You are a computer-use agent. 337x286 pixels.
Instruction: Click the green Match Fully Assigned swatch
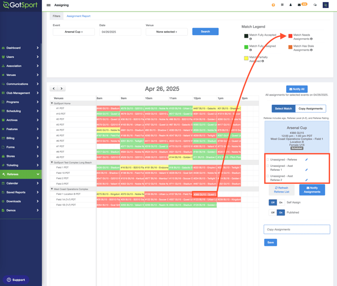pyautogui.click(x=246, y=47)
